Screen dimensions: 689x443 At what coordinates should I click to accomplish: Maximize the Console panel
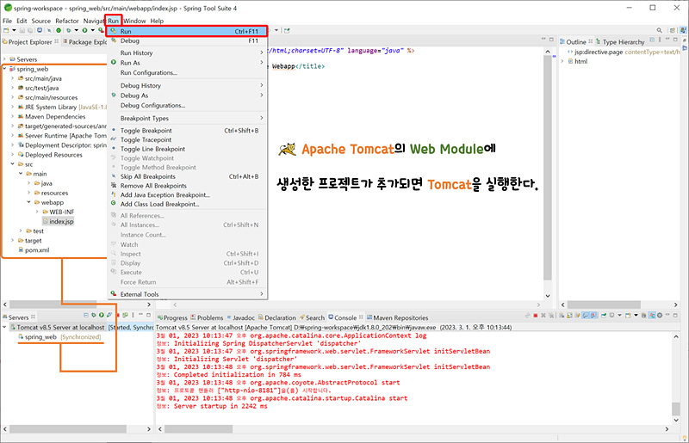675,315
